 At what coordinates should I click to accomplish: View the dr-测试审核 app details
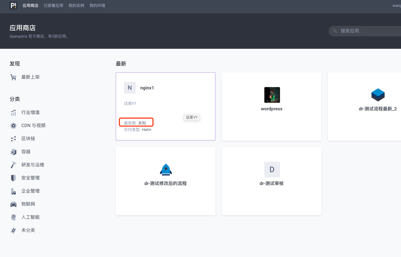[x=271, y=181]
